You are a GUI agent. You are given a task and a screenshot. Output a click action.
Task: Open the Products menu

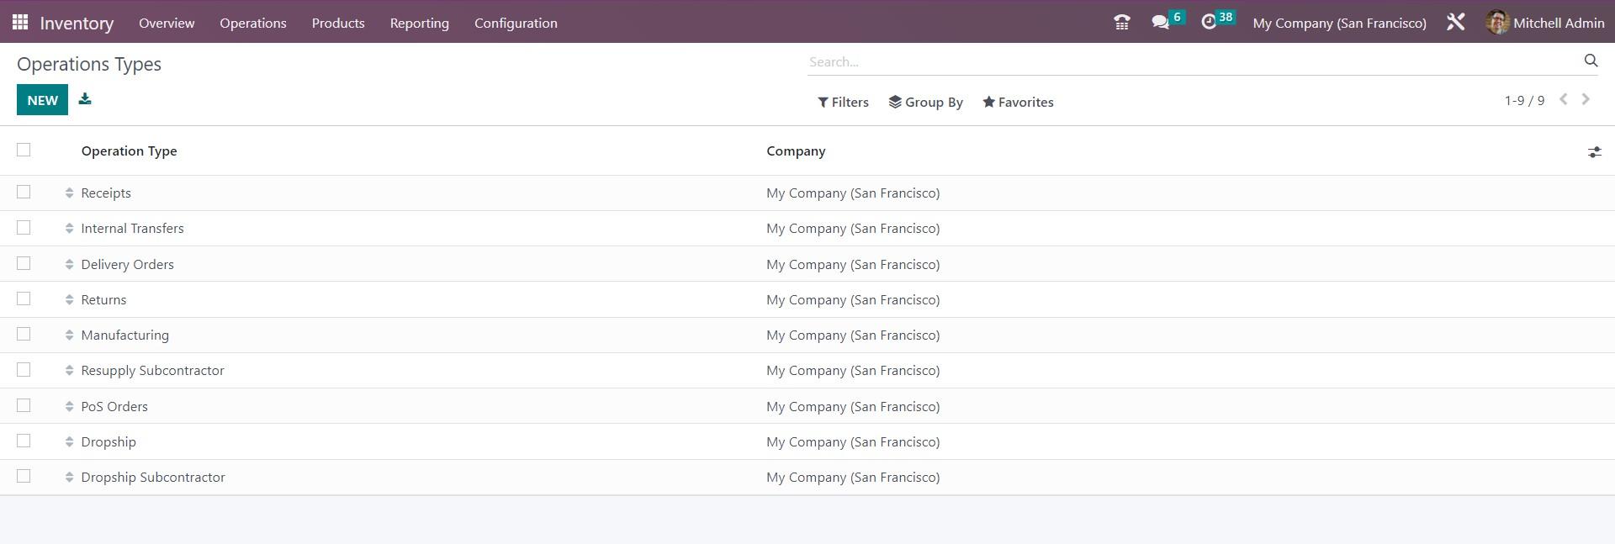coord(338,23)
